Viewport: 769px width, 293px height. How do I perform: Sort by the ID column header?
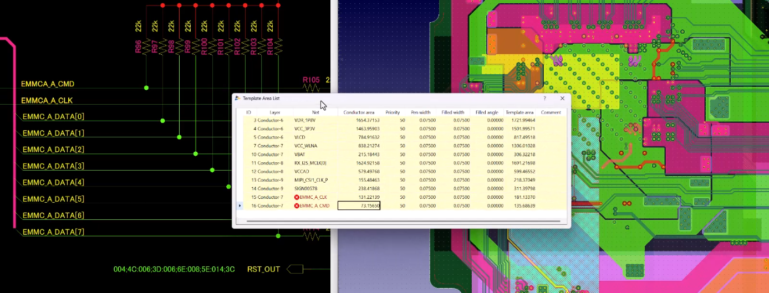(x=248, y=112)
